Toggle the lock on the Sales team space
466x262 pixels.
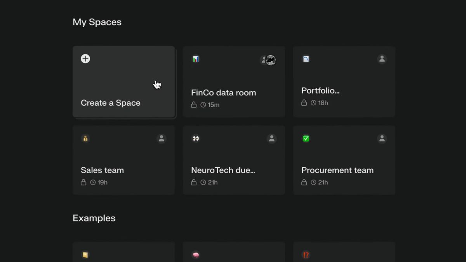(x=83, y=182)
